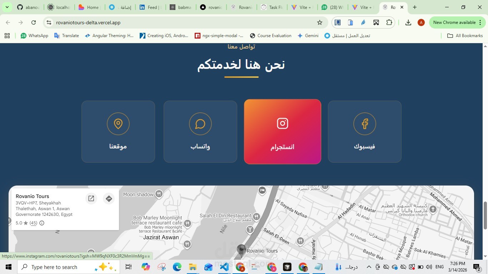Open the Extensions puzzle icon
Image resolution: width=488 pixels, height=274 pixels.
click(389, 22)
